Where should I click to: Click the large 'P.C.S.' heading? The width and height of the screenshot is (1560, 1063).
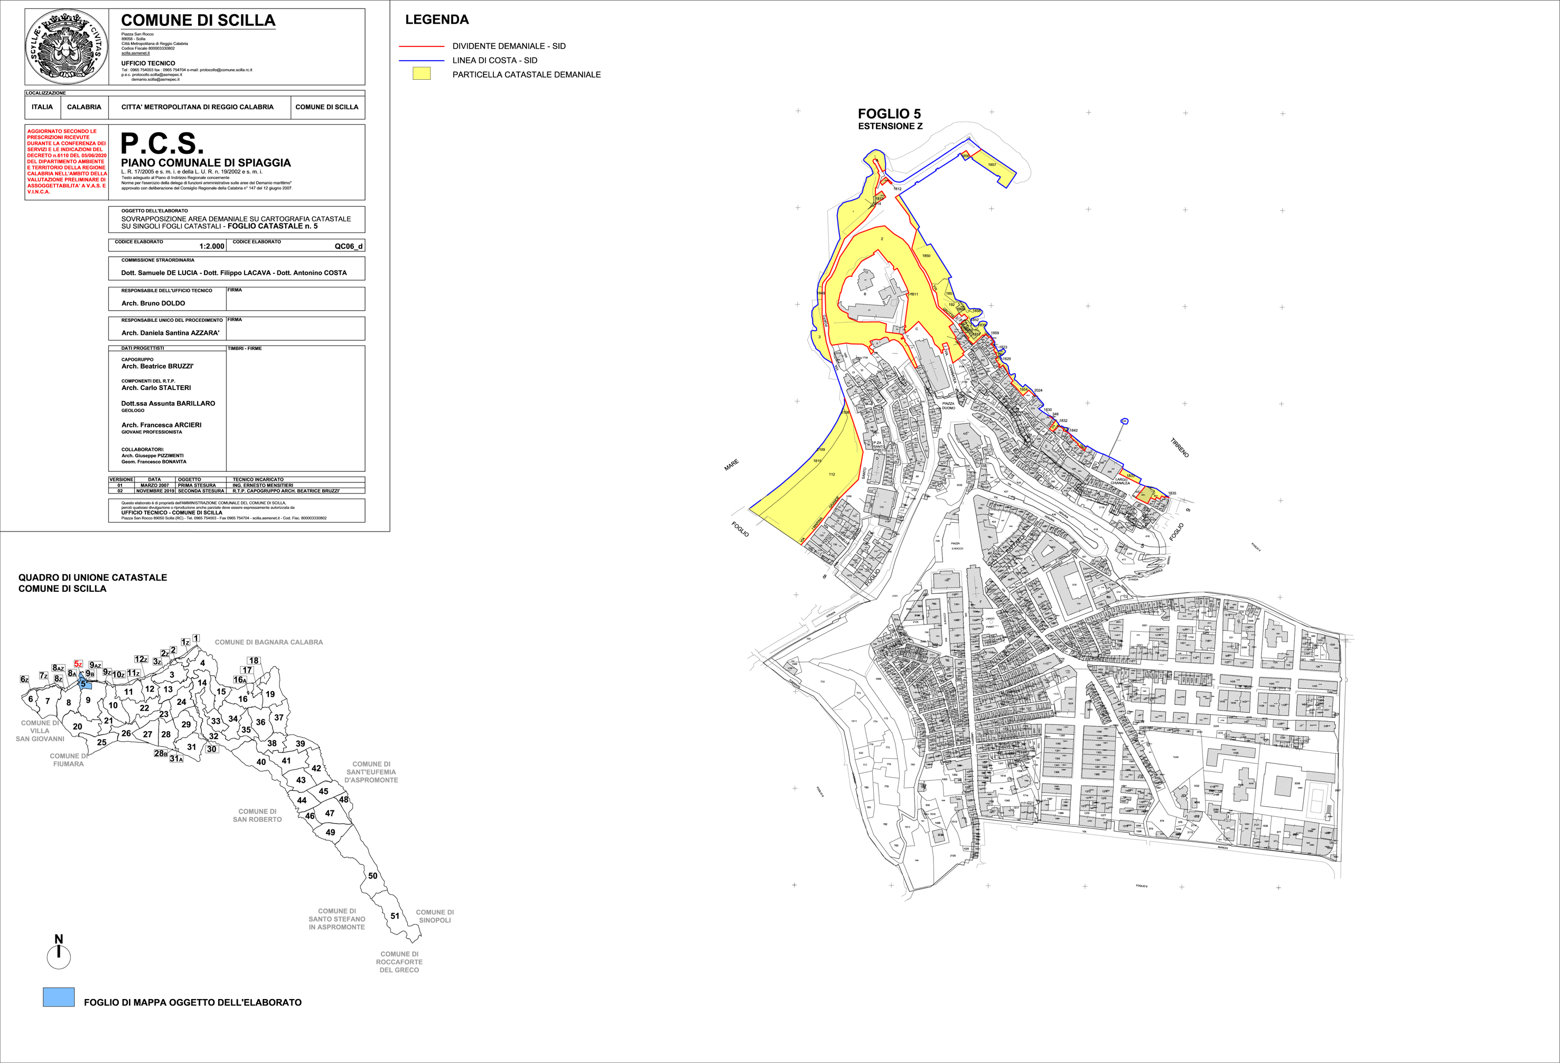(162, 143)
